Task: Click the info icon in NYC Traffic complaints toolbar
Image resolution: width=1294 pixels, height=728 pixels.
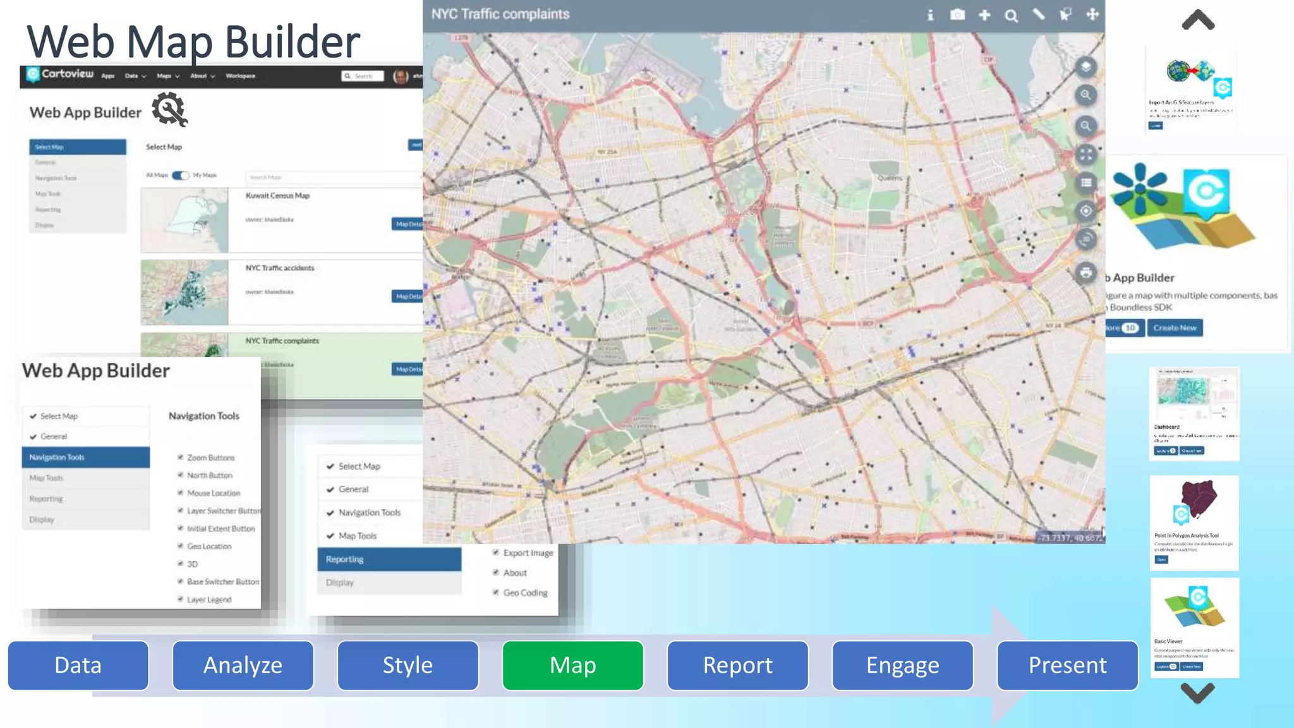Action: pos(930,15)
